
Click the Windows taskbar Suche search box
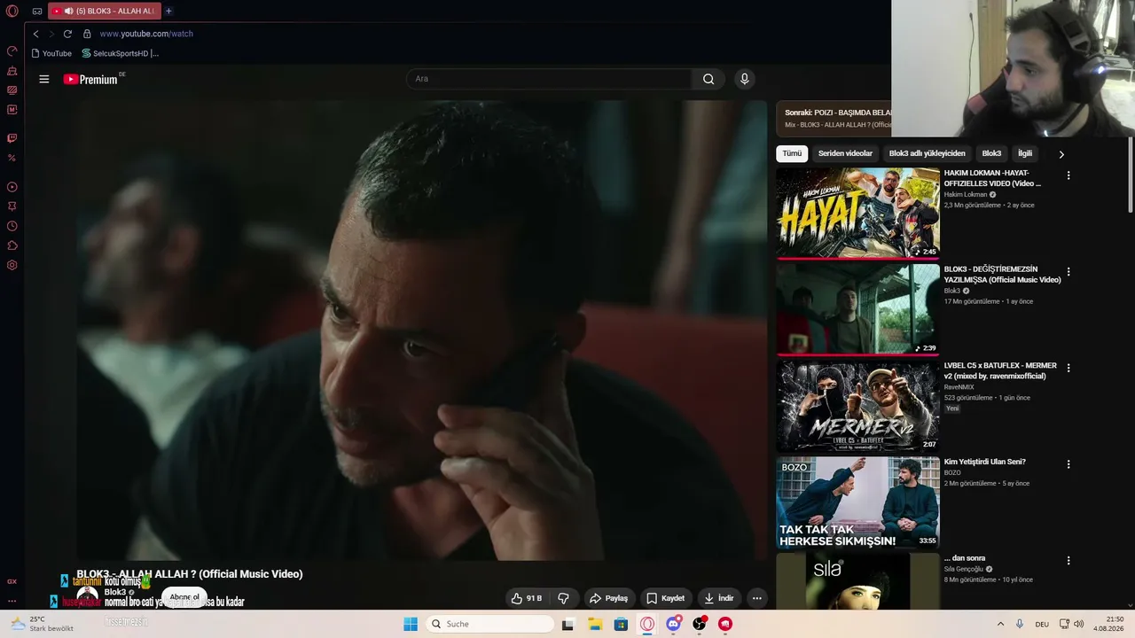489,624
